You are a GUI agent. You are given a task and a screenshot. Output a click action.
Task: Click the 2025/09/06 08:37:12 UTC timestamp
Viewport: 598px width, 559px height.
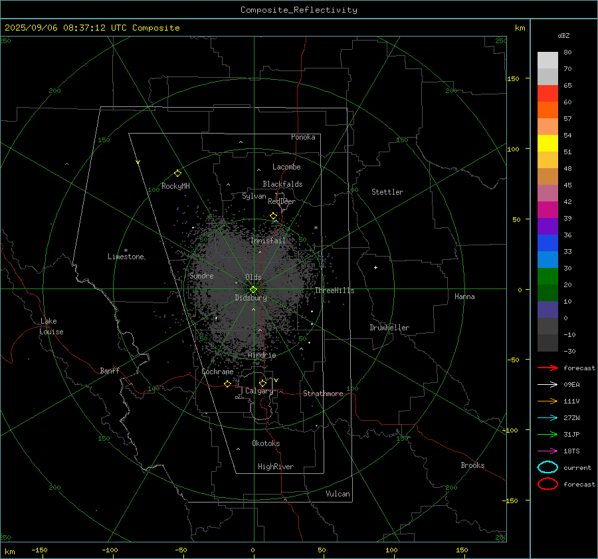92,28
